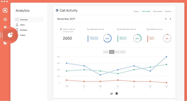
Task: Switch chart granularity to Hourly
Action: pyautogui.click(x=106, y=52)
